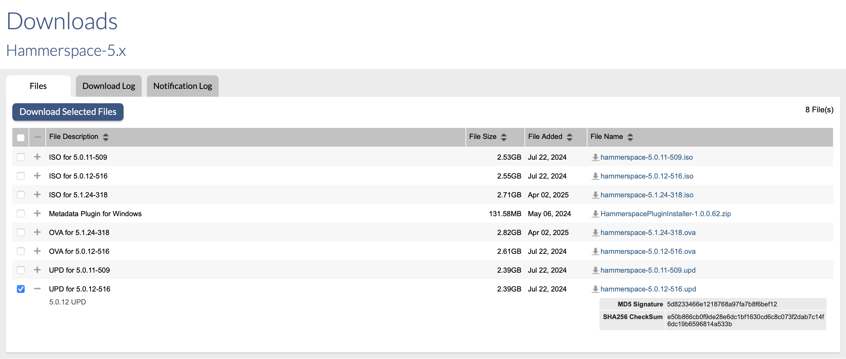Image resolution: width=846 pixels, height=359 pixels.
Task: Click the 'May 06, 2024' date cell
Action: [x=549, y=214]
